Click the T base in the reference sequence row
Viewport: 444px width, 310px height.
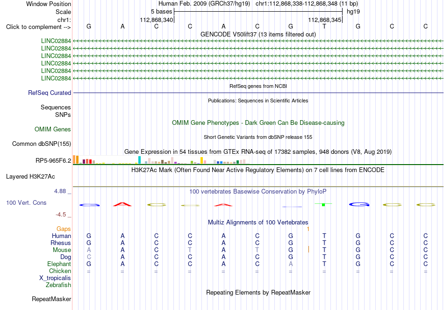tap(324, 26)
